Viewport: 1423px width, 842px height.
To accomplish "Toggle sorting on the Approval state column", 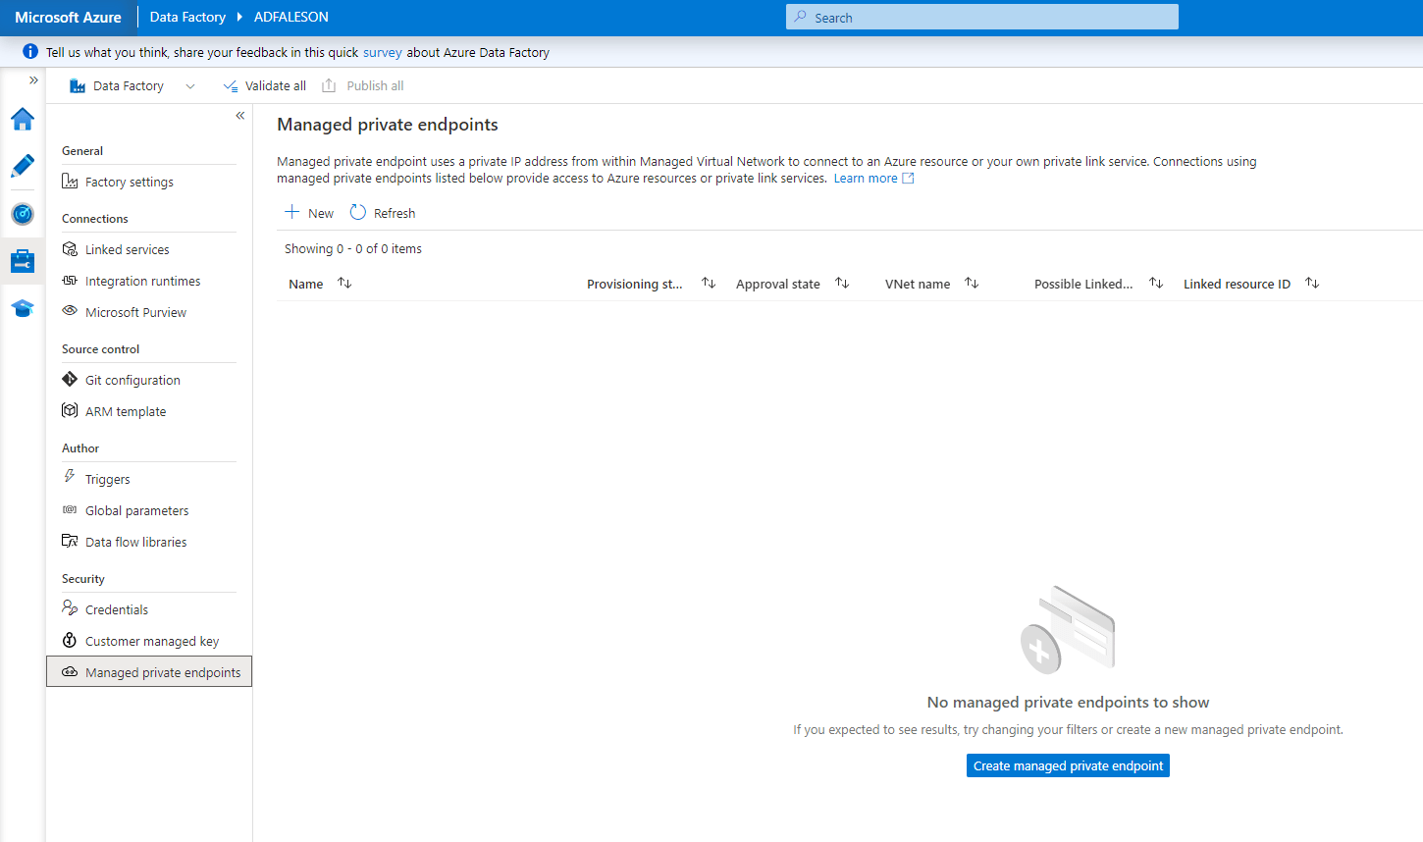I will 841,283.
